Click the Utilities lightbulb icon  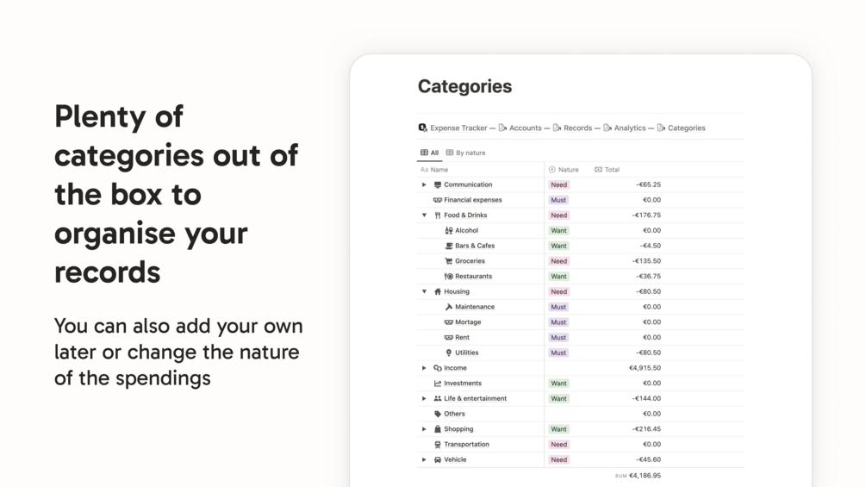click(x=448, y=353)
